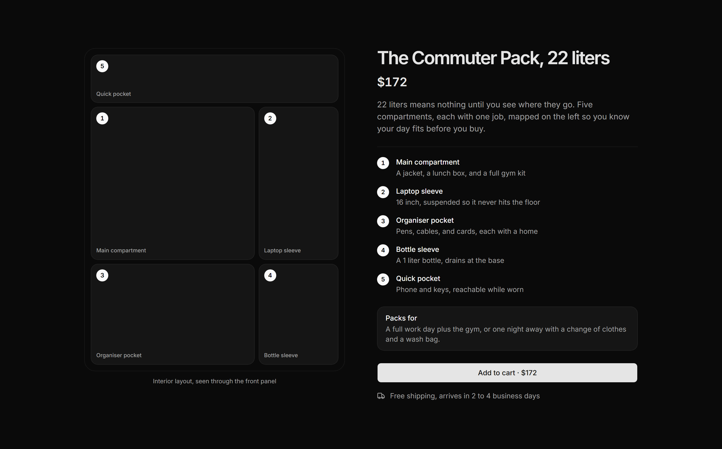Click the Add to cart · $172 button
This screenshot has width=722, height=449.
tap(507, 373)
